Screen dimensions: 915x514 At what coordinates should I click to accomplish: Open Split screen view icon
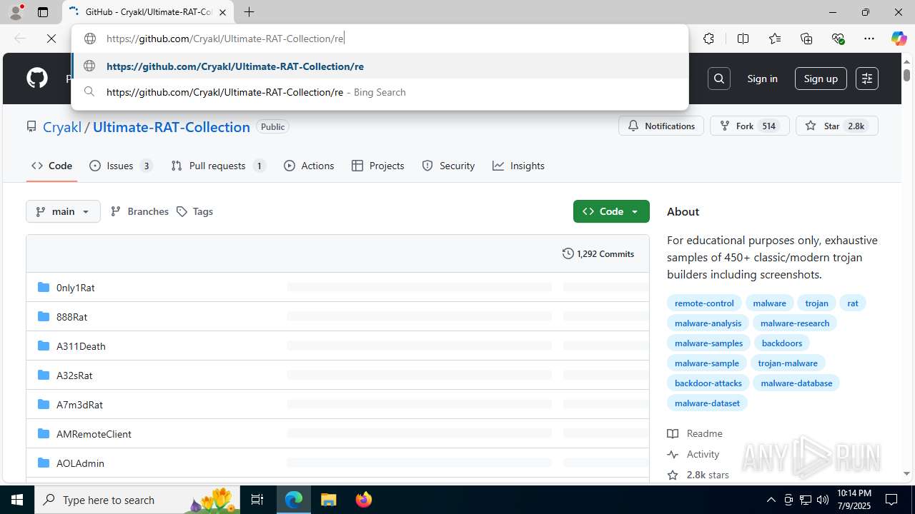tap(743, 39)
